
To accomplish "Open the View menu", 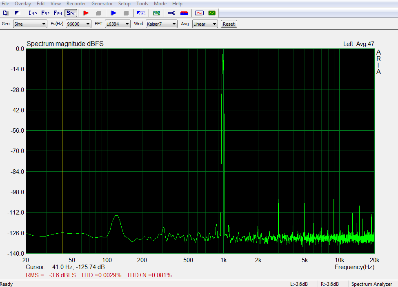I will [x=56, y=4].
